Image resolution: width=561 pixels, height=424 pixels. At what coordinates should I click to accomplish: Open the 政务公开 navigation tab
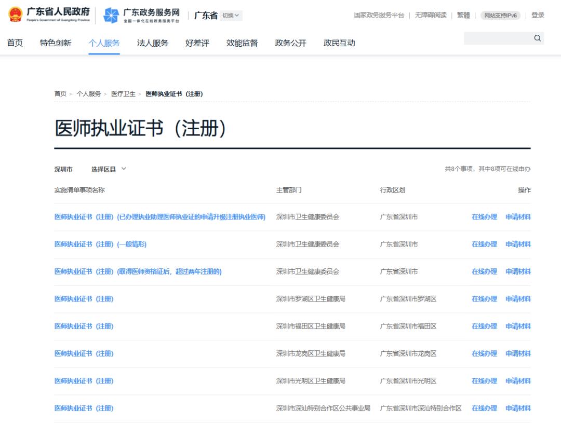click(290, 43)
